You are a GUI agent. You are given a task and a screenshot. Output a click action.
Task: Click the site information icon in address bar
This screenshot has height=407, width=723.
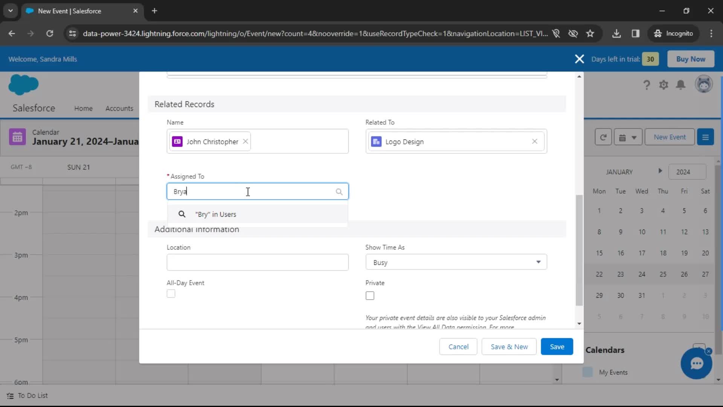tap(72, 34)
